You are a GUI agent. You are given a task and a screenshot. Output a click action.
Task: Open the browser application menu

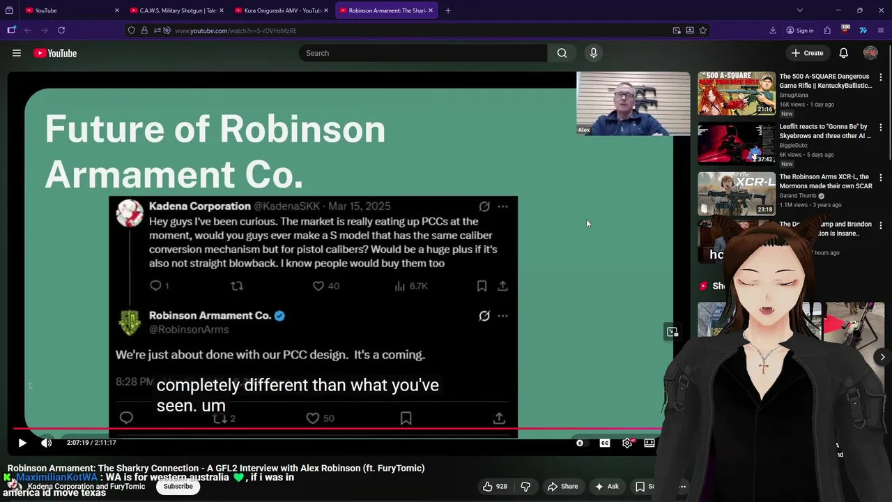881,31
